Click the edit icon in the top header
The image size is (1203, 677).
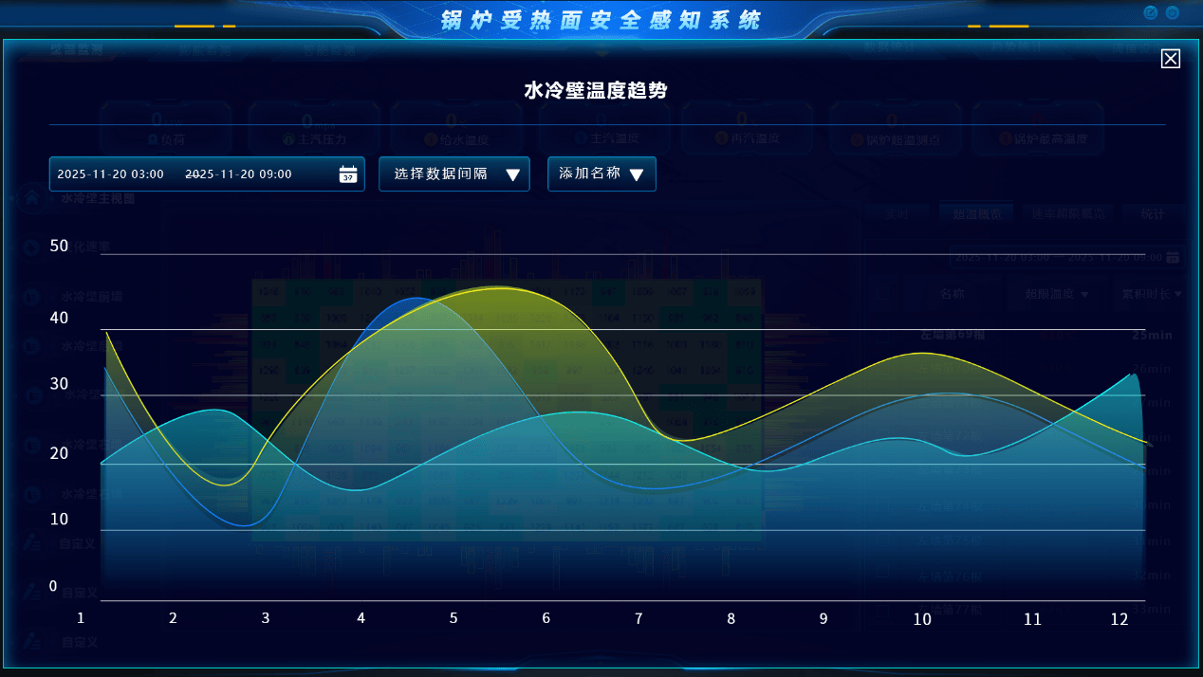click(x=1151, y=13)
